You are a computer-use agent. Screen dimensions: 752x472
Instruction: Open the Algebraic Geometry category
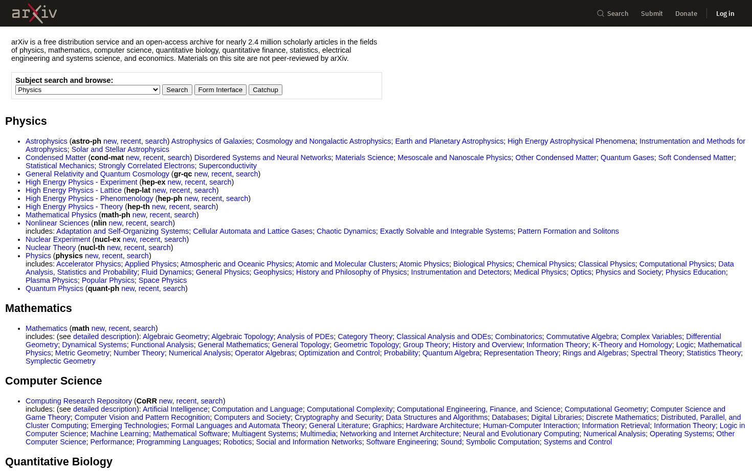pos(175,336)
